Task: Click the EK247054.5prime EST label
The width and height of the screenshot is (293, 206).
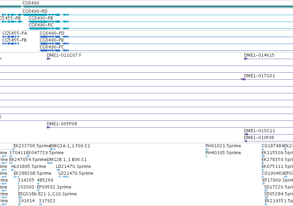Action: pos(28,160)
